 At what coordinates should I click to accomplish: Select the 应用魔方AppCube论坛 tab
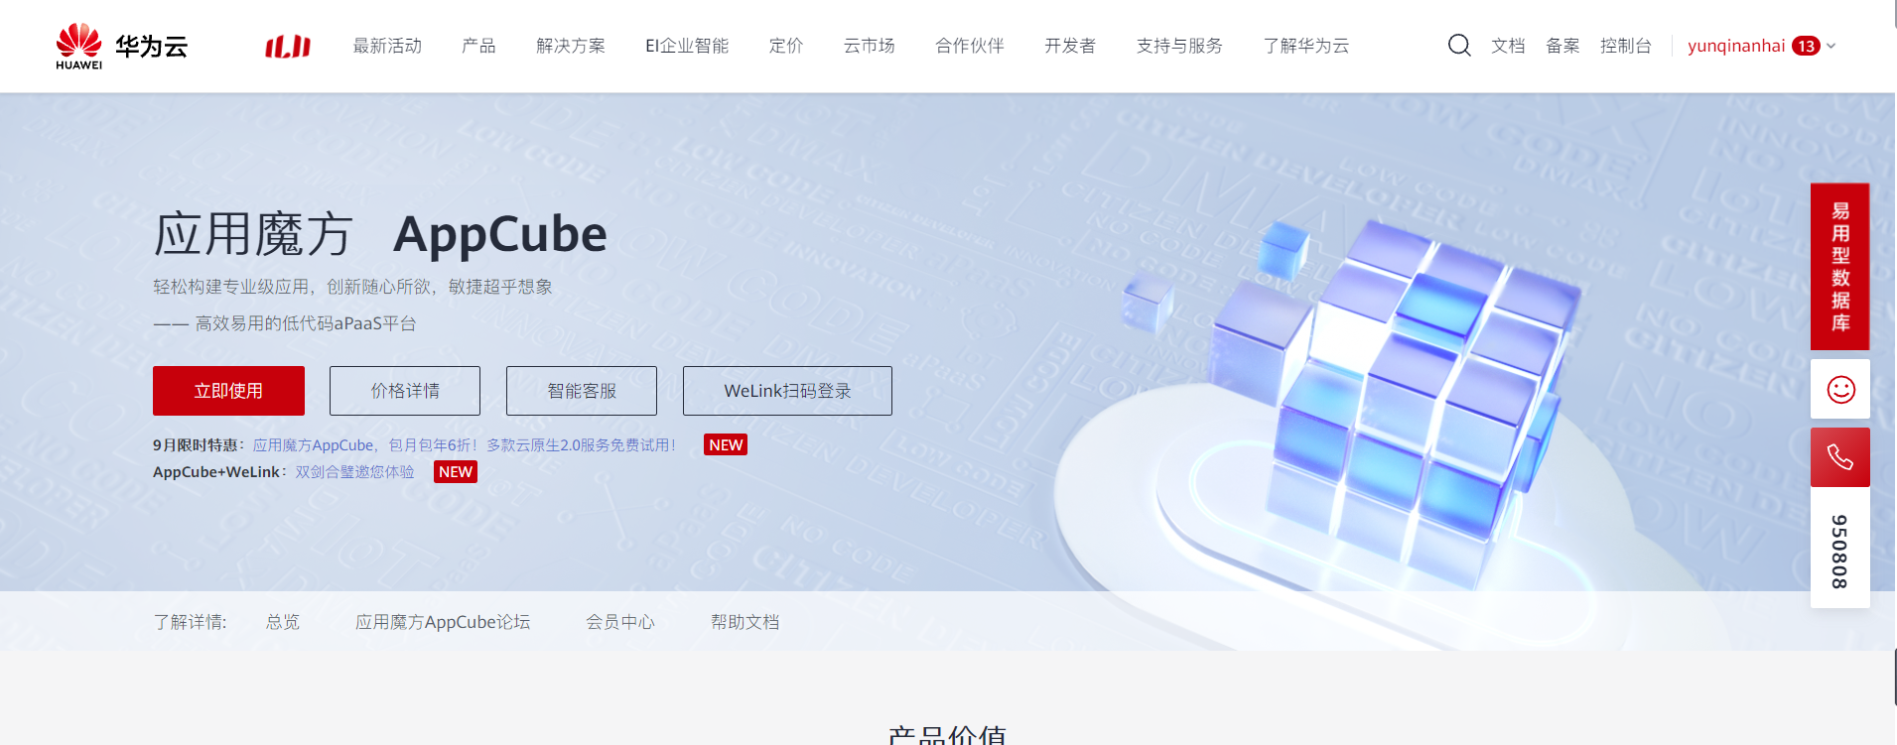[x=443, y=622]
